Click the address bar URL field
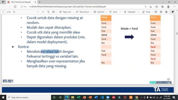The image size is (178, 100). tap(68, 7)
